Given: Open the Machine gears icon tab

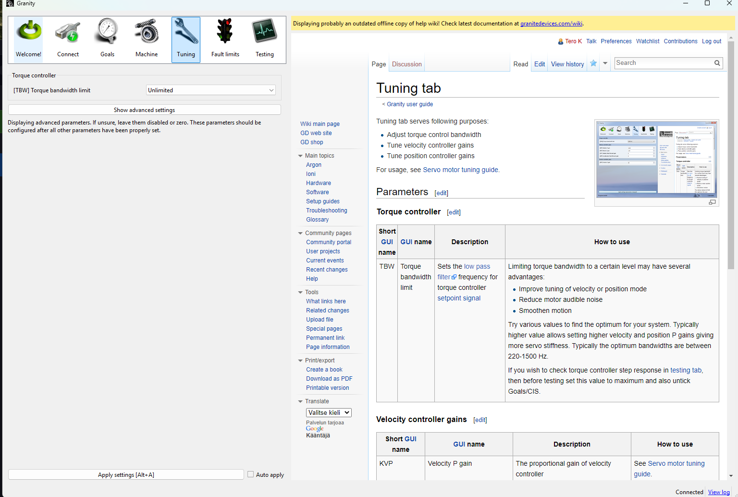Looking at the screenshot, I should pos(147,40).
